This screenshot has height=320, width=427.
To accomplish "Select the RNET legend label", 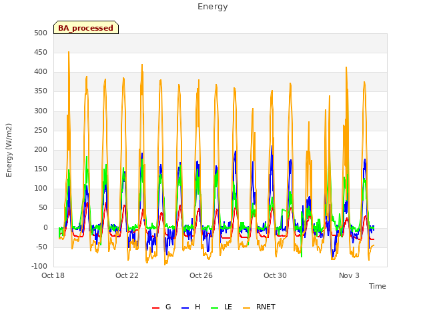I will point(266,307).
